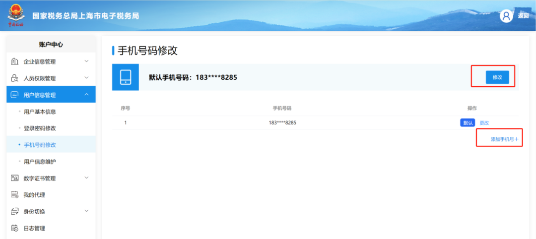Go to 我的代理
536x239 pixels.
pyautogui.click(x=51, y=195)
